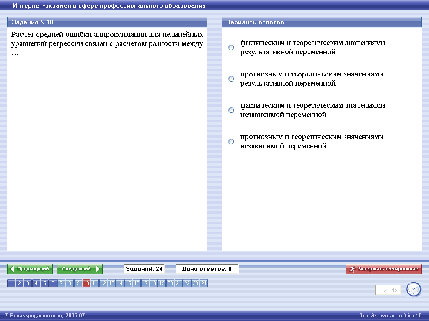The image size is (429, 321).
Task: Click '© Росаккредагентство, 2005-07' in the footer
Action: tap(44, 316)
